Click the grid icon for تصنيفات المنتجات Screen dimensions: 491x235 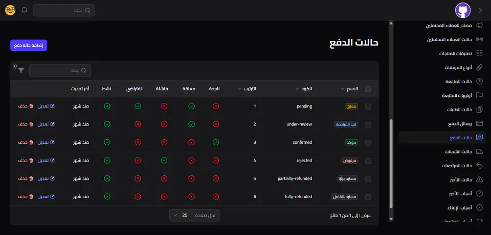(x=479, y=54)
